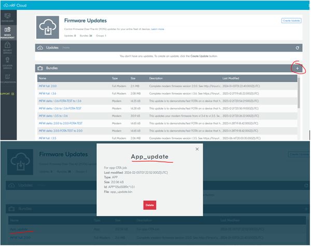Viewport: 311px width, 246px height.
Task: Sort bundles by Last Modified column header
Action: 231,78
